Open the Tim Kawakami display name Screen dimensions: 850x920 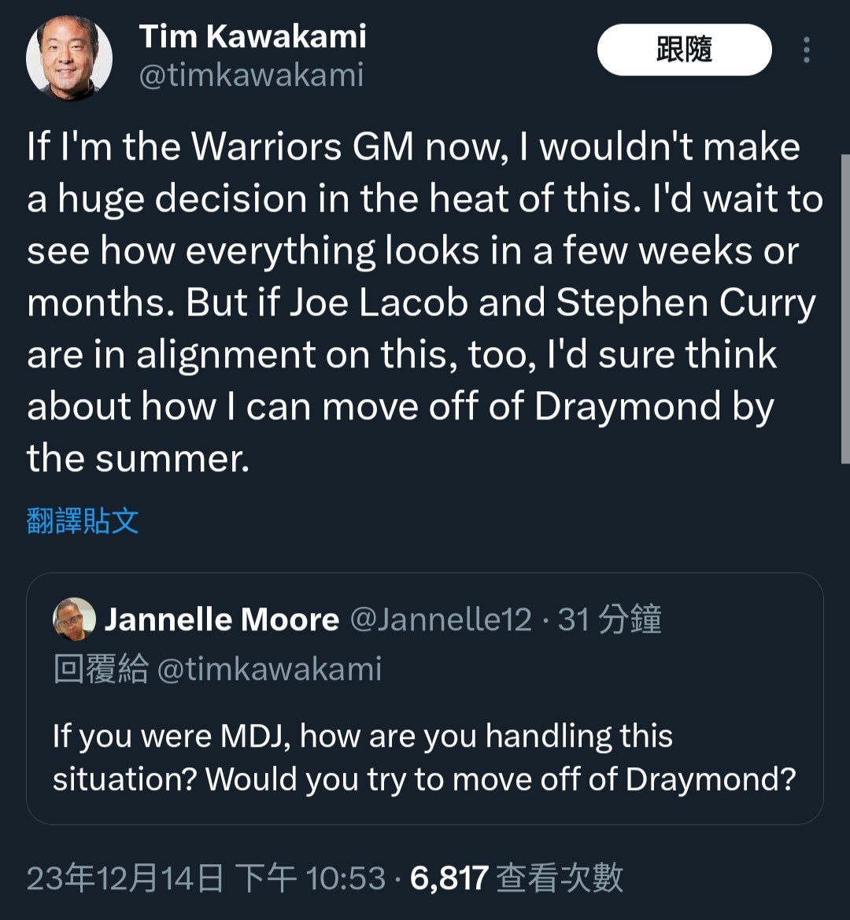[252, 36]
